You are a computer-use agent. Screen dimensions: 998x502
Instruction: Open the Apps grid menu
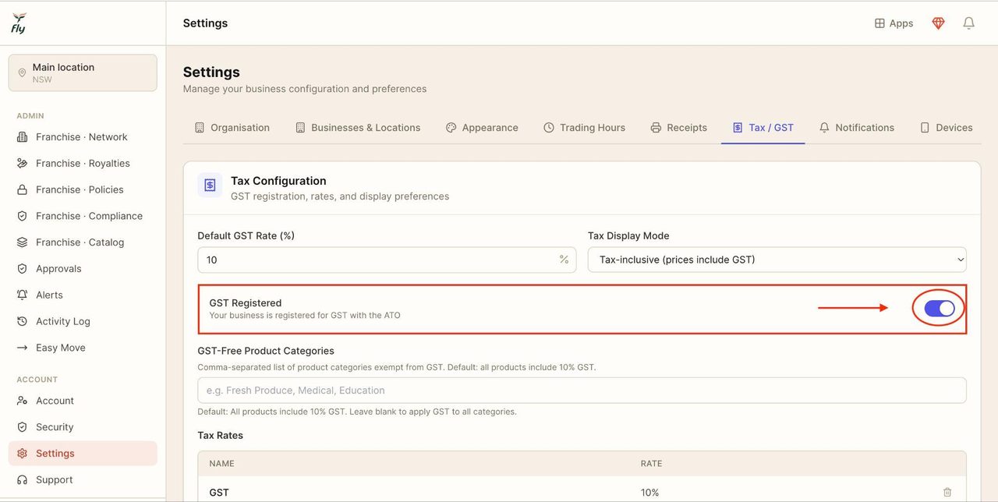pyautogui.click(x=894, y=23)
